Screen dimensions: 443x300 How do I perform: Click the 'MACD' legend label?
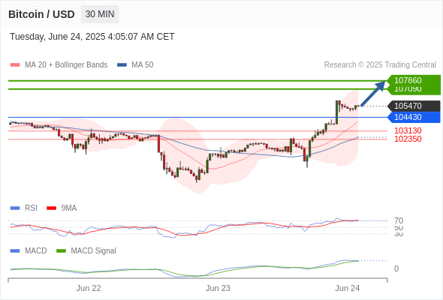(36, 251)
